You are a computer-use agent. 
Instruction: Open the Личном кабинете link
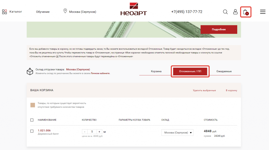click(100, 73)
